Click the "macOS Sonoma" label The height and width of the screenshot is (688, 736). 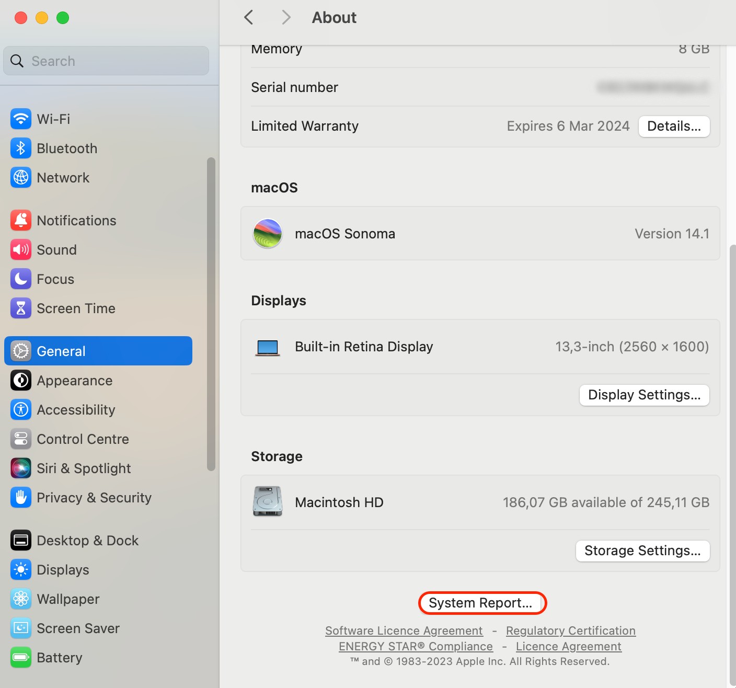(345, 234)
